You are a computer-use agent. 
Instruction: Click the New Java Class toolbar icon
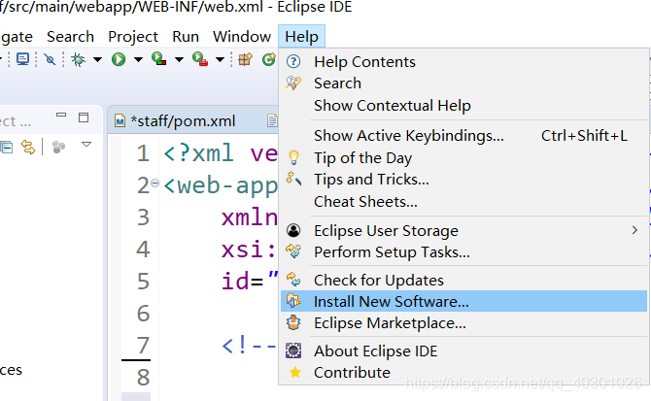[269, 59]
